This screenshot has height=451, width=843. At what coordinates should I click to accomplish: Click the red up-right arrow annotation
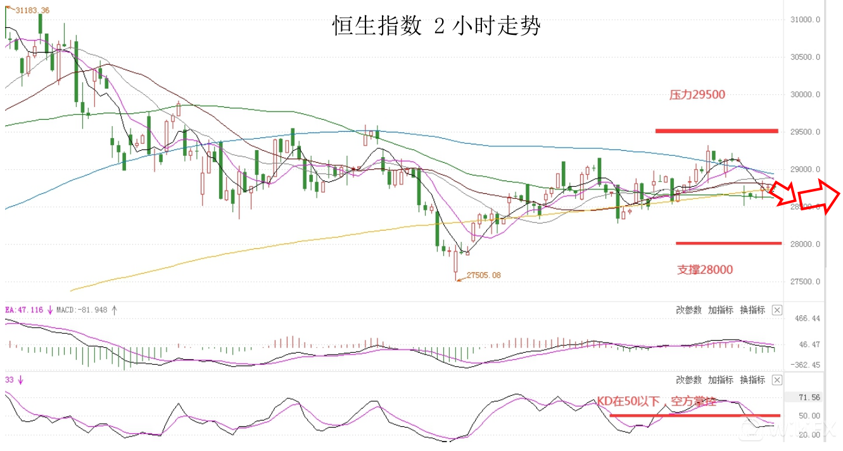click(819, 198)
